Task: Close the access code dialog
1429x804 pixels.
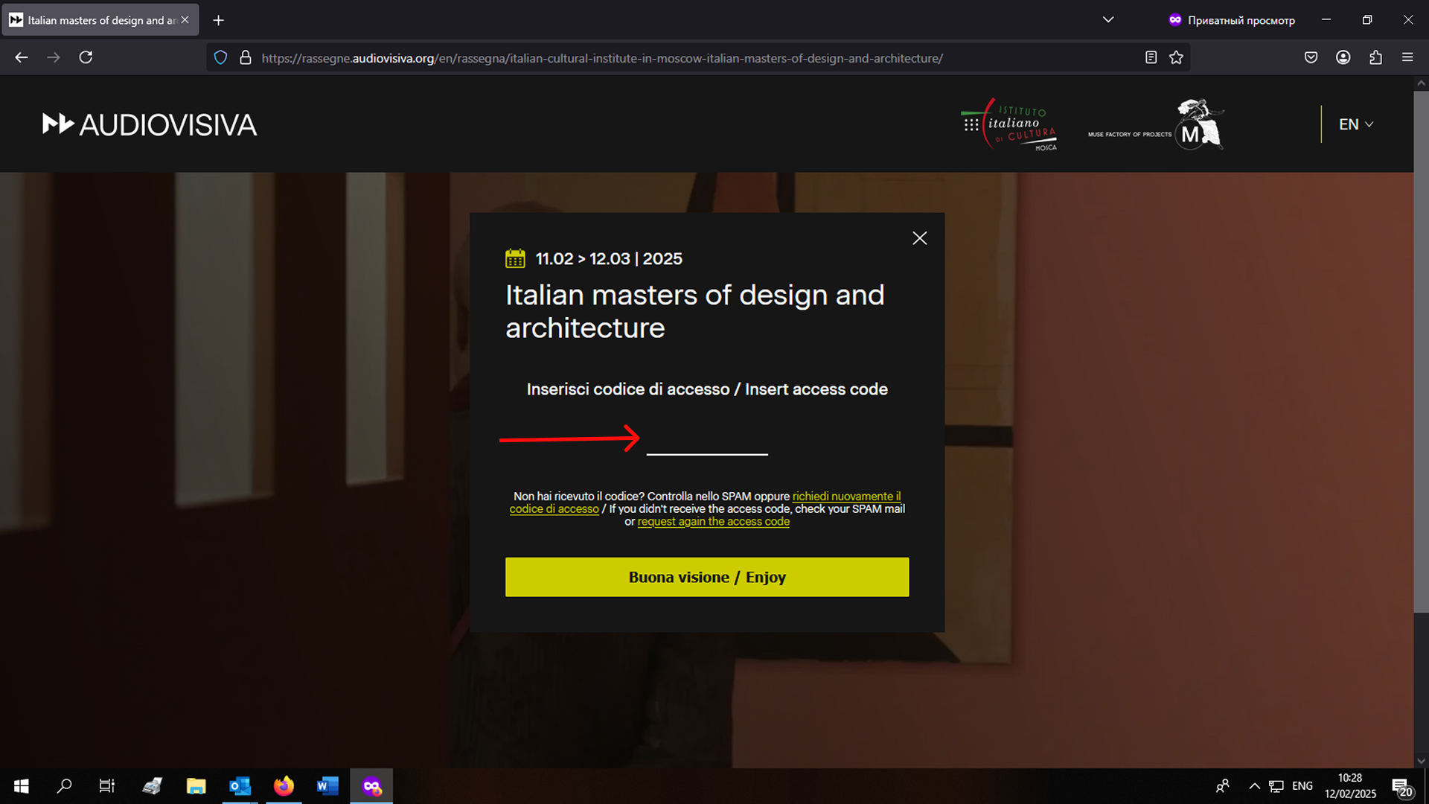Action: (x=919, y=238)
